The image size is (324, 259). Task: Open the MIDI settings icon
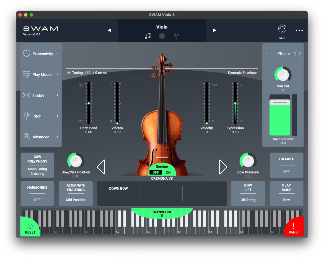point(282,29)
